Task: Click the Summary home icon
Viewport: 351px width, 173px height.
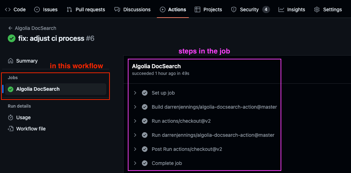Action: pos(11,61)
